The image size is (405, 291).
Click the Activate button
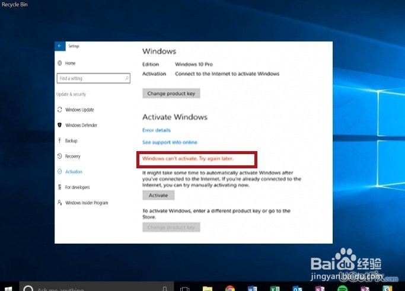click(x=158, y=195)
